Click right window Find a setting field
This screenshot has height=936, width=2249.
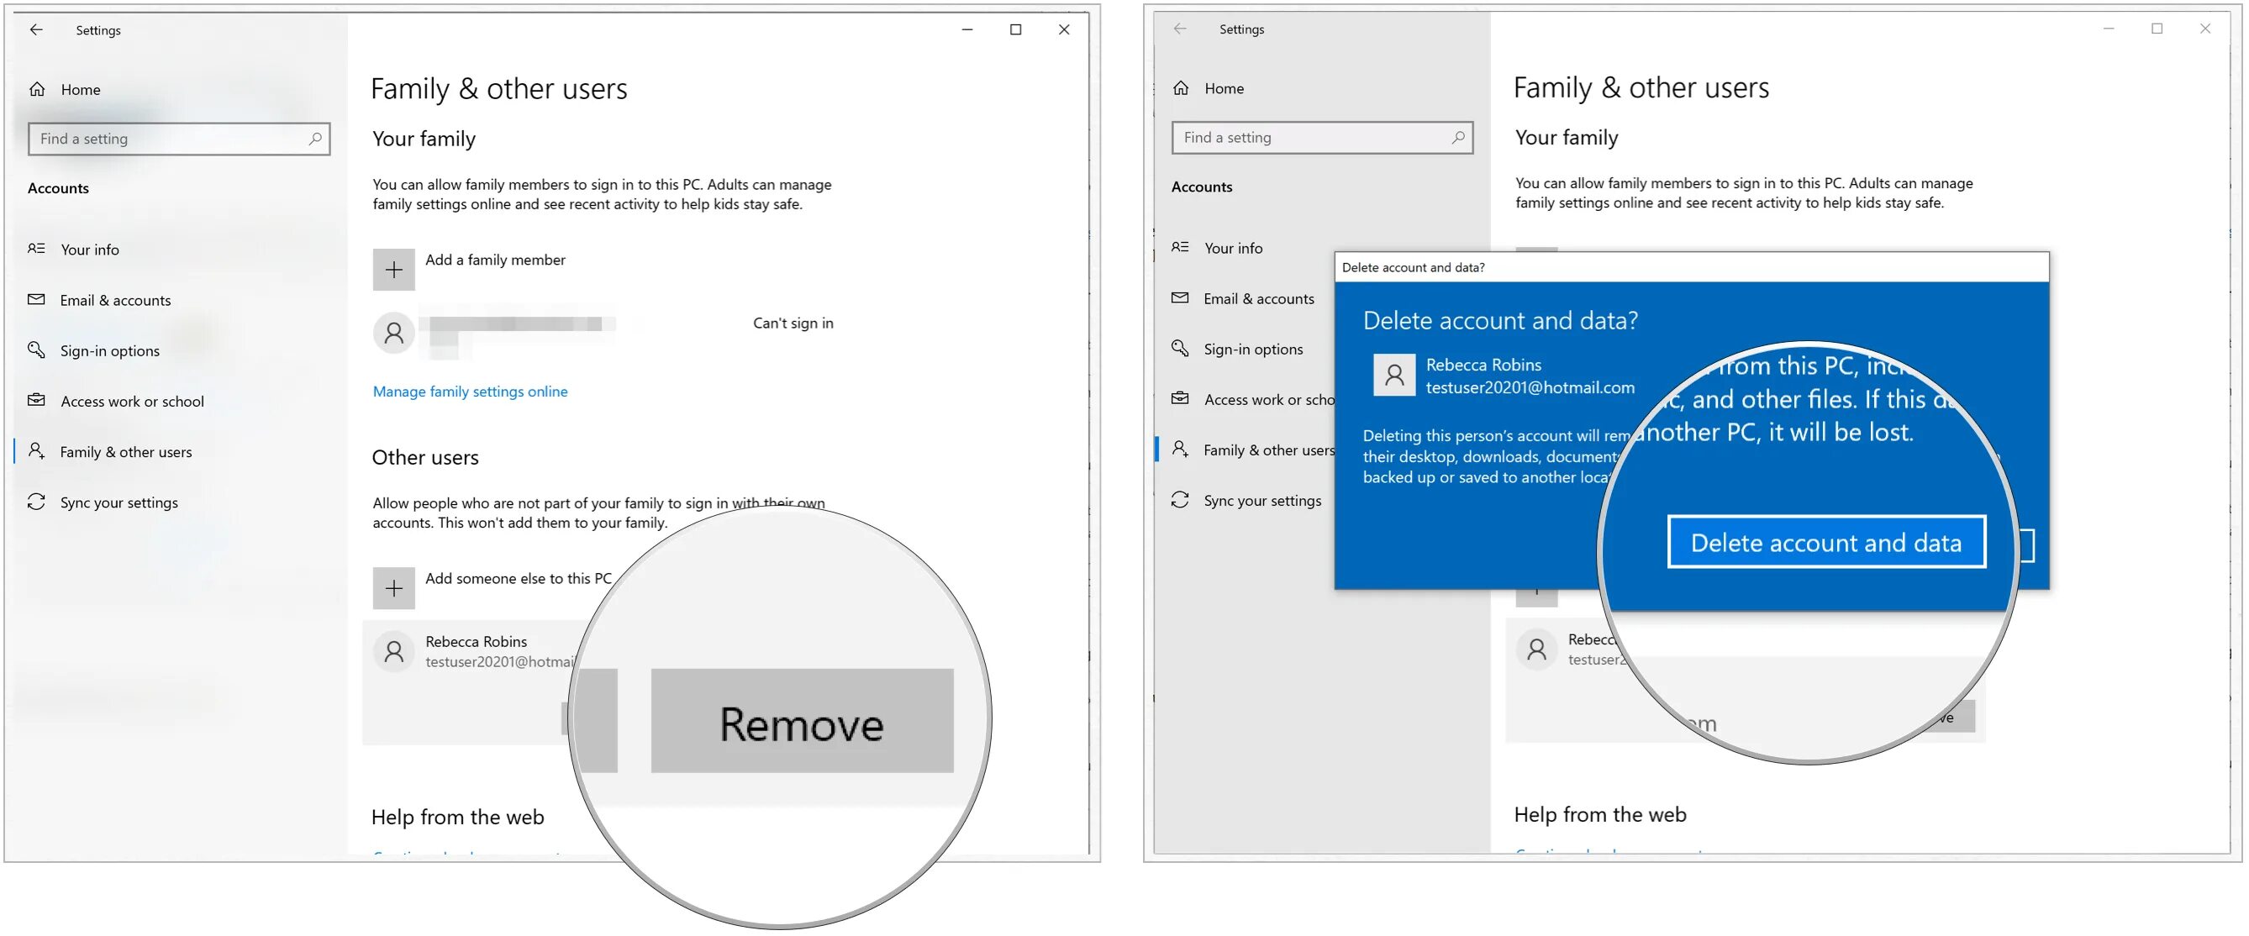(1309, 137)
